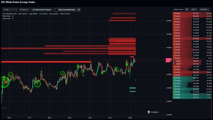This screenshot has height=120, width=213.
Task: Click the Binance icon on the 48000 bid
Action: [x=175, y=97]
